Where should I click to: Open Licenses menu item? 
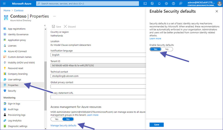tap(12, 46)
